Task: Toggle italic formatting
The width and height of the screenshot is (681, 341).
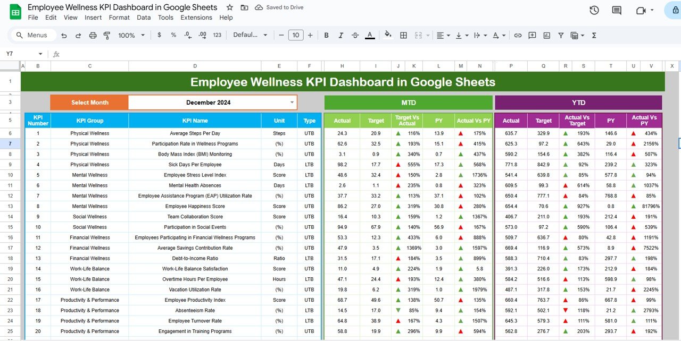Action: [341, 35]
